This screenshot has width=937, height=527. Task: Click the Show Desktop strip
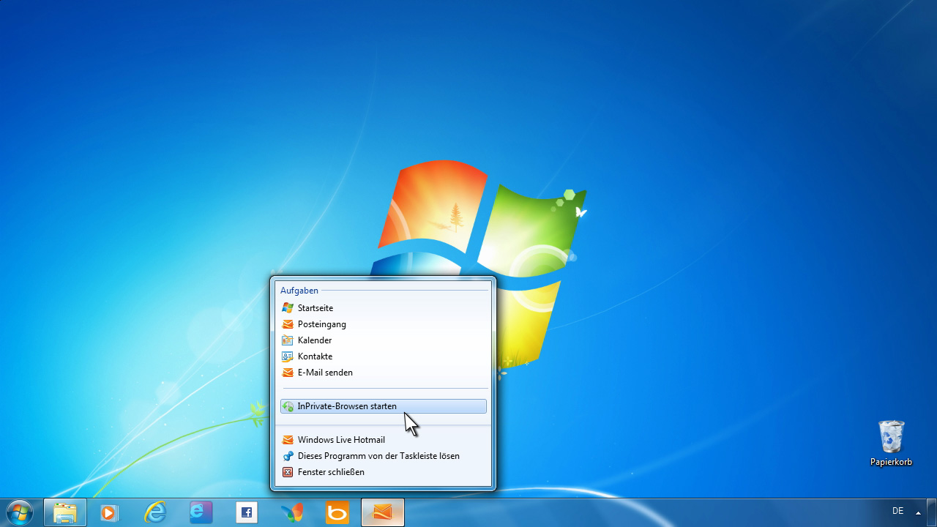pos(932,512)
